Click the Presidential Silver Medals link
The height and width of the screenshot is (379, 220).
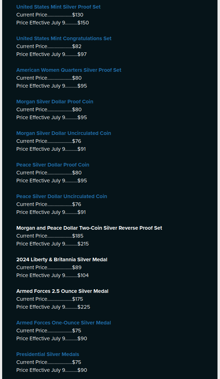(x=47, y=354)
